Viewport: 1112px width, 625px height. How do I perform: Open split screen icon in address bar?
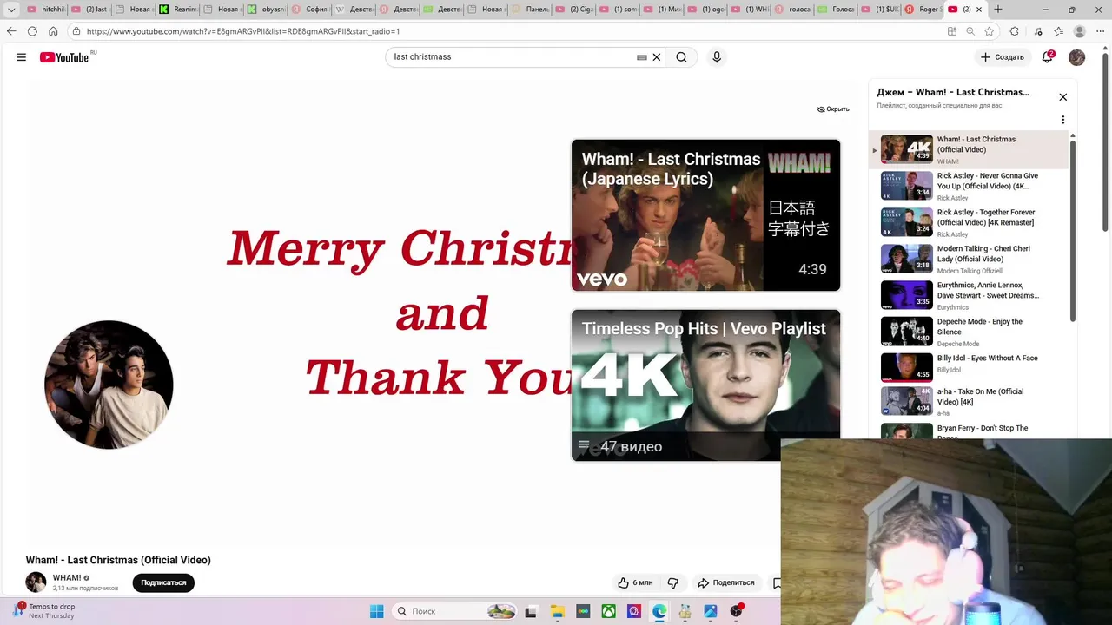pos(952,31)
